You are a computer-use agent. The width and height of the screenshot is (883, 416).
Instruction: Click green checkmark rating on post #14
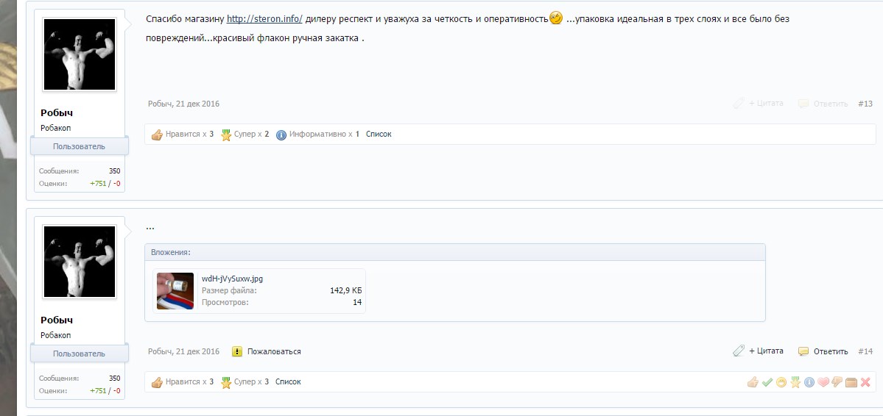coord(767,382)
